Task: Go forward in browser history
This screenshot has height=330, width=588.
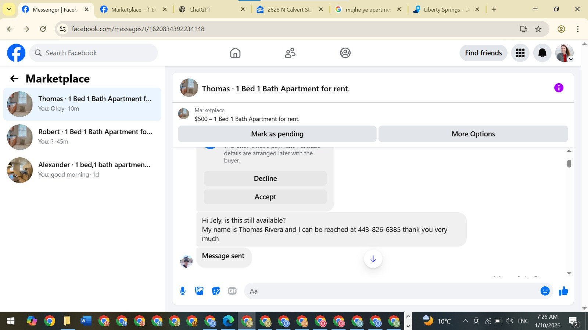Action: coord(26,29)
